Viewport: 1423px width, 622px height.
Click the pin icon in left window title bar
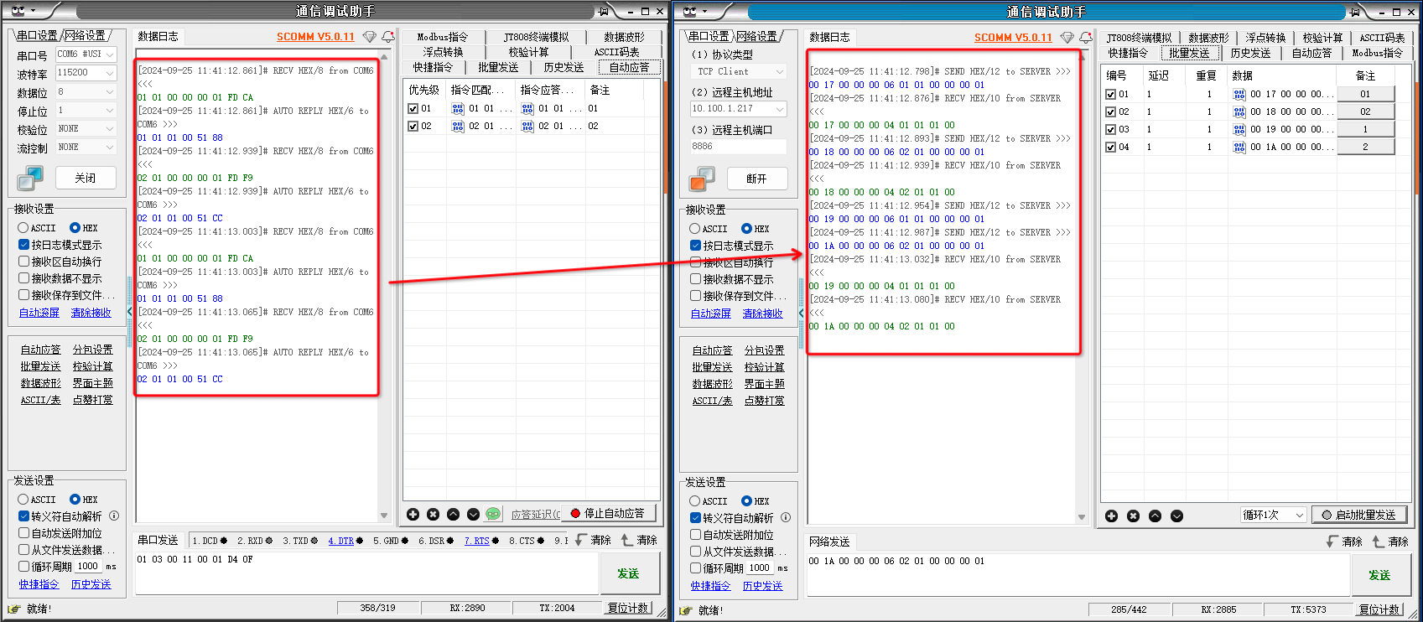point(603,11)
